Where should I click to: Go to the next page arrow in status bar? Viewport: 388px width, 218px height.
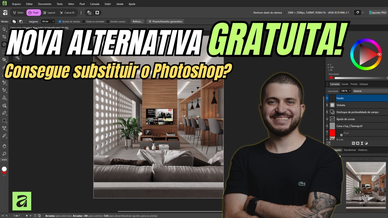point(27,216)
